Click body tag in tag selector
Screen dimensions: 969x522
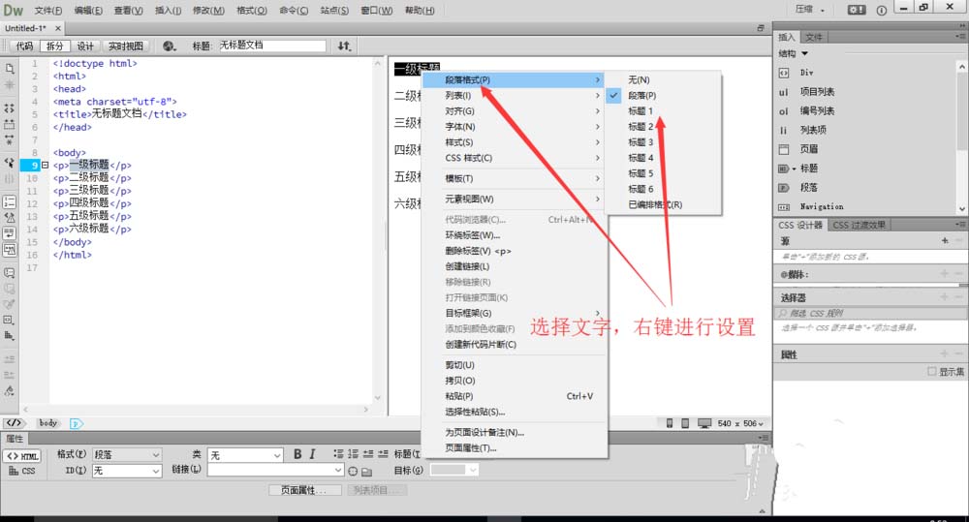pos(48,423)
